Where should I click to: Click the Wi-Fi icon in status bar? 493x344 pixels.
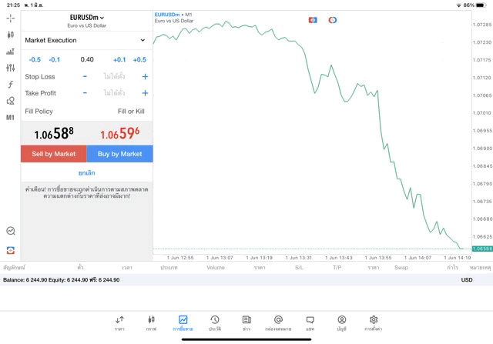pos(459,5)
